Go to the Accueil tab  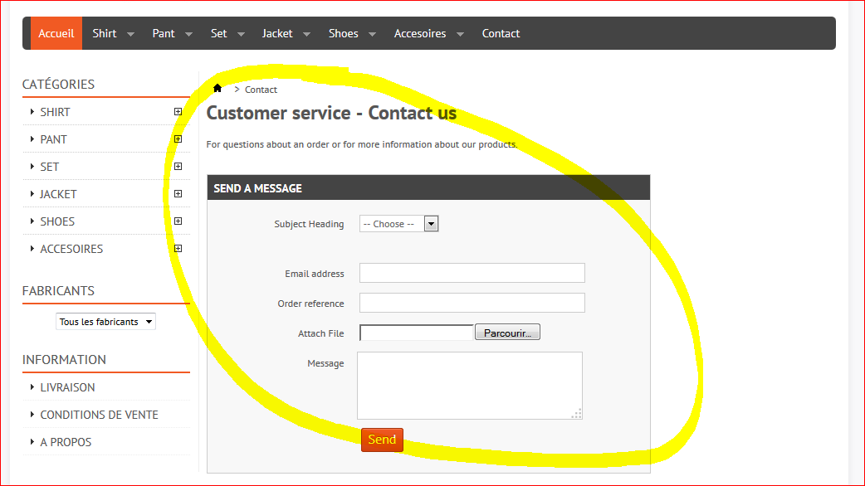point(56,33)
